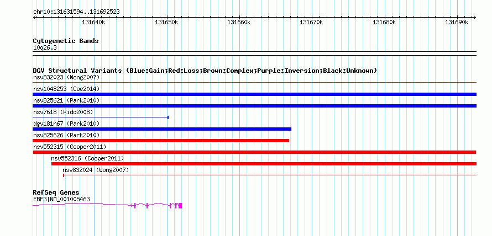
Task: Click the 131640k ruler position
Action: coord(94,22)
